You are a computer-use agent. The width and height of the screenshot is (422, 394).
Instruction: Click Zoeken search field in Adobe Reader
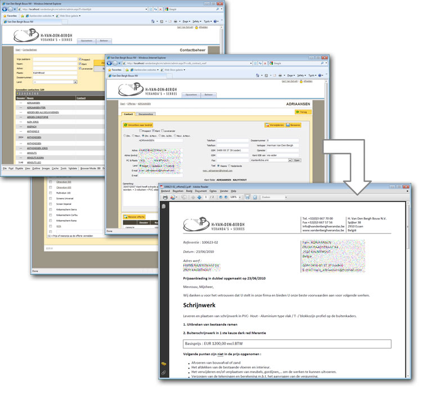(272, 198)
